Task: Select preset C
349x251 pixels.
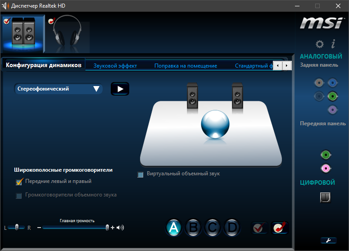Action: click(x=213, y=228)
